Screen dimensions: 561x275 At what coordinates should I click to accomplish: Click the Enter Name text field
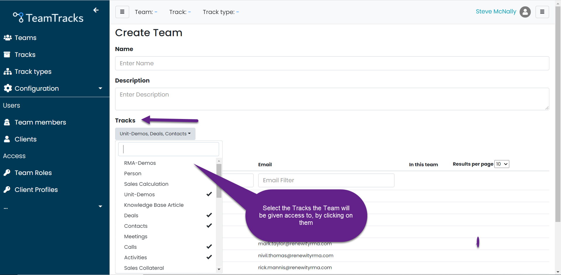332,63
